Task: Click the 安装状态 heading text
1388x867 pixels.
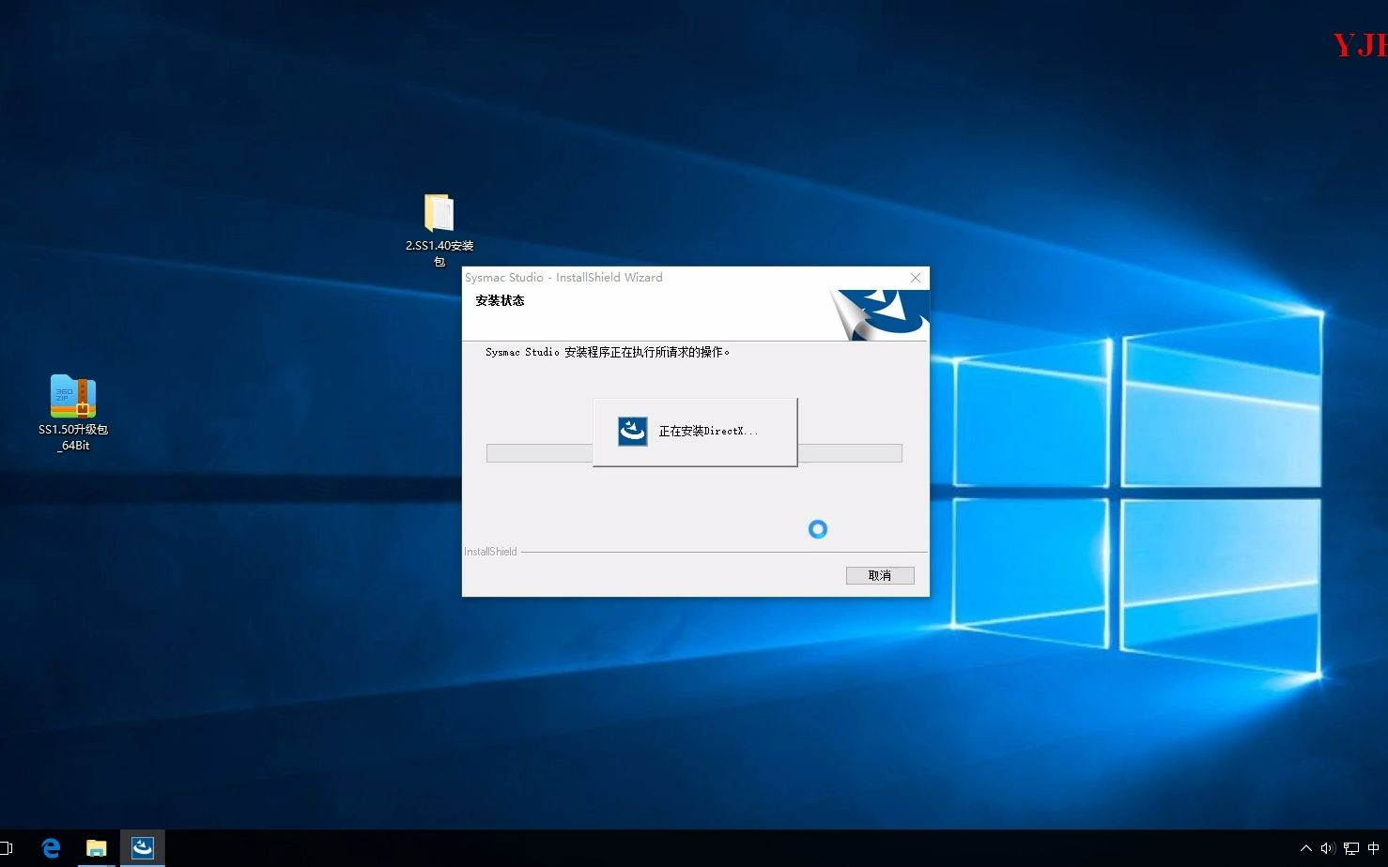Action: pyautogui.click(x=500, y=301)
